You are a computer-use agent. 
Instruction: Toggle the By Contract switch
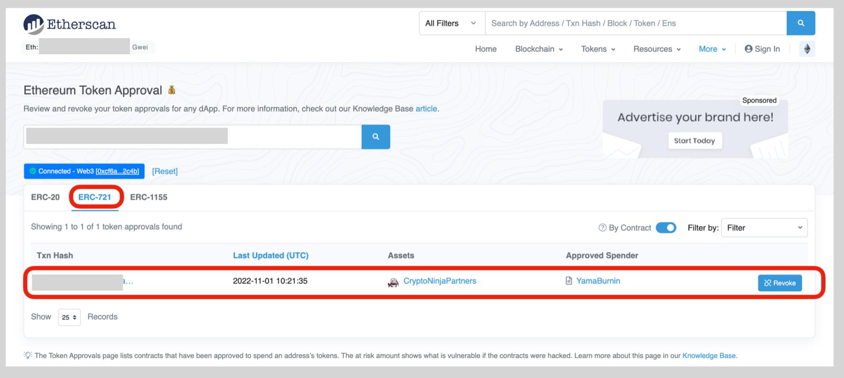666,228
